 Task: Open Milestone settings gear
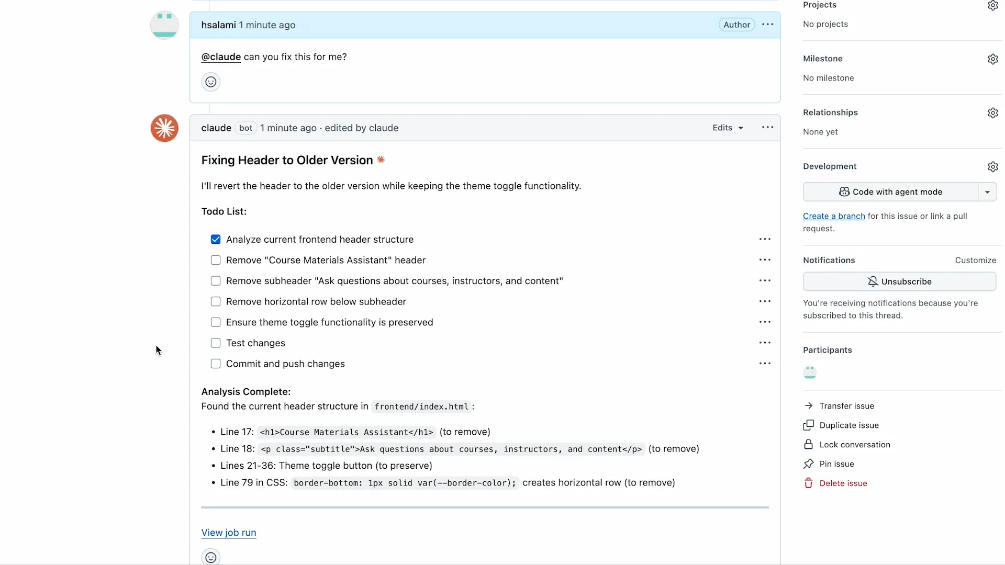(992, 59)
